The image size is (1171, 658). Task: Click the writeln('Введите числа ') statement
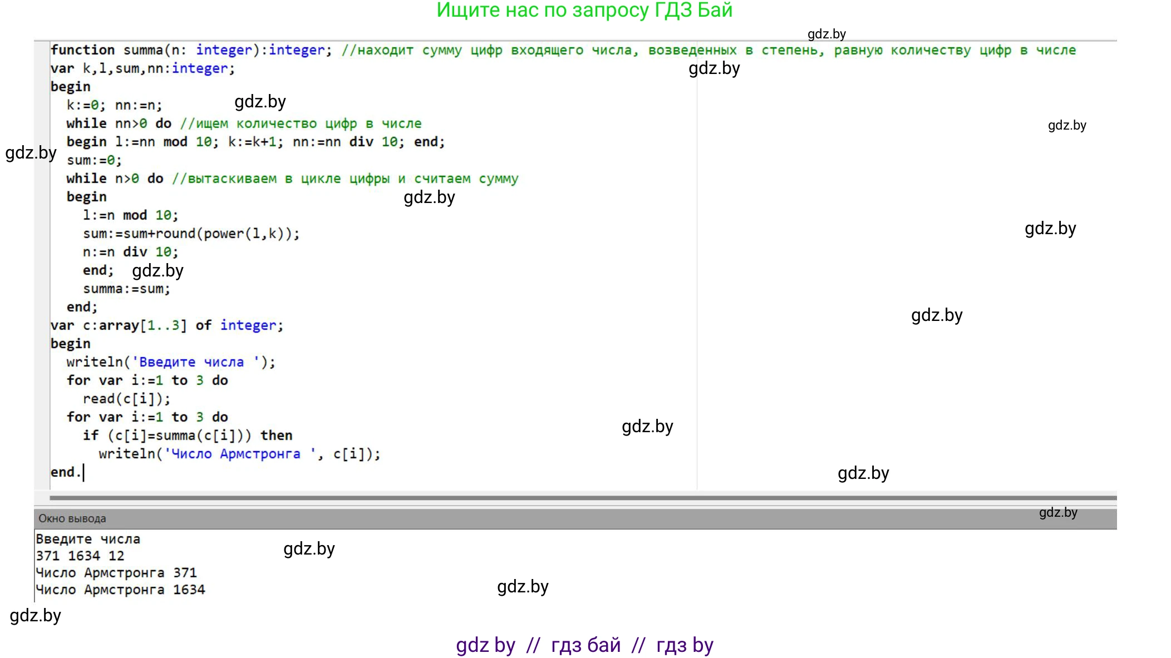pyautogui.click(x=170, y=362)
